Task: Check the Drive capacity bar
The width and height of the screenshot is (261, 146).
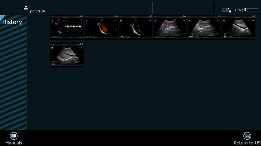Action: [x=251, y=10]
